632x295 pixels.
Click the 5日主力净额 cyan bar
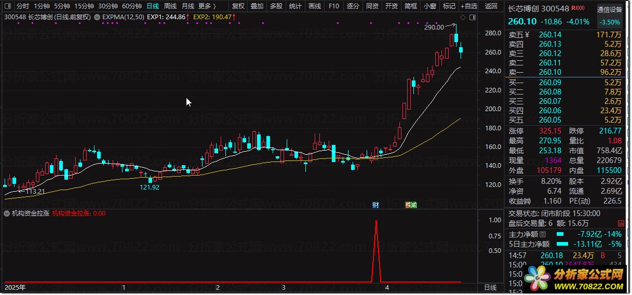point(561,244)
